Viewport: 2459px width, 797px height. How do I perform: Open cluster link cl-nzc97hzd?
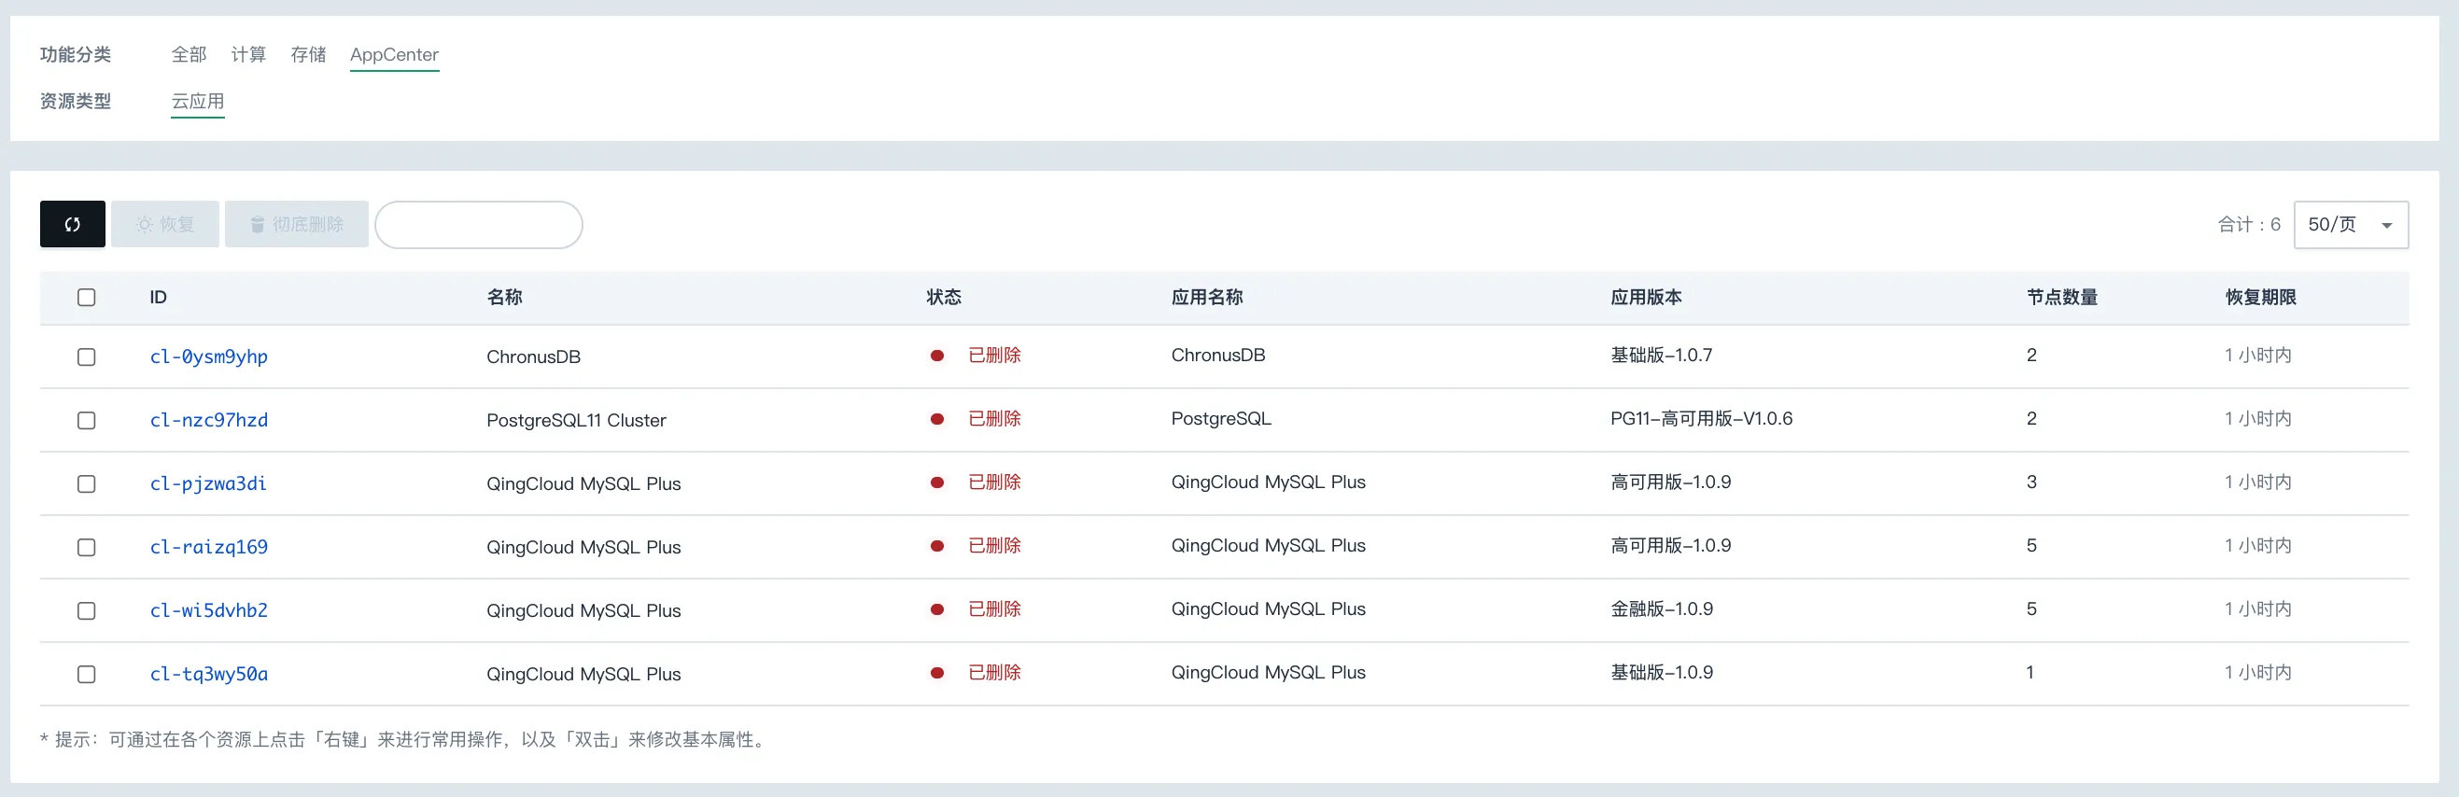(x=209, y=420)
